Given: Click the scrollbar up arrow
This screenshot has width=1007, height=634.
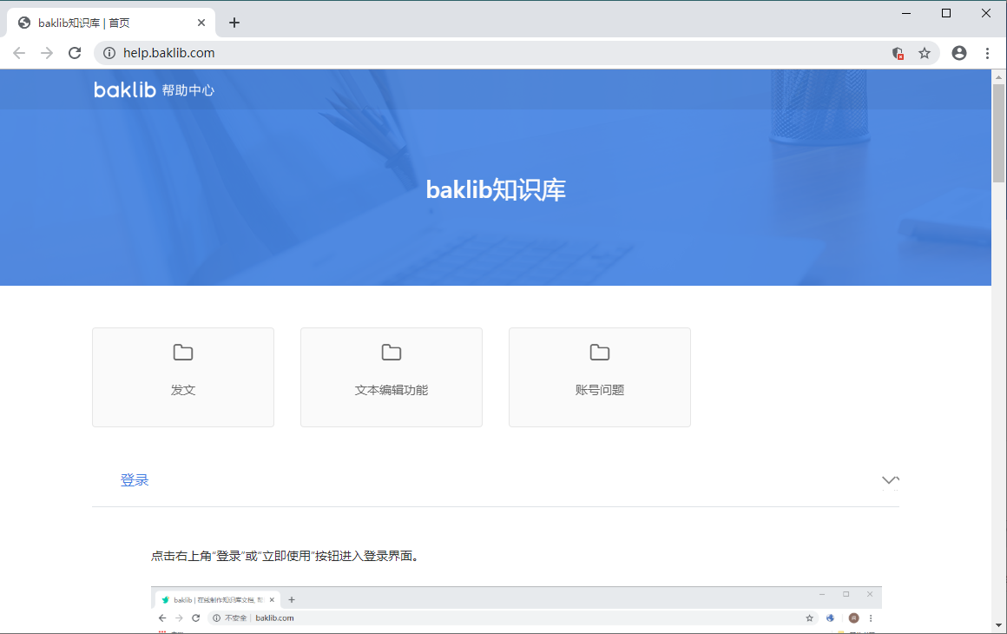Looking at the screenshot, I should 998,77.
